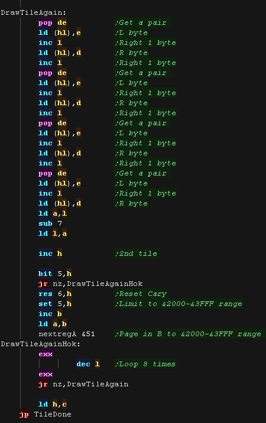
Task: Click the DrawTileAgain label
Action: [x=33, y=12]
